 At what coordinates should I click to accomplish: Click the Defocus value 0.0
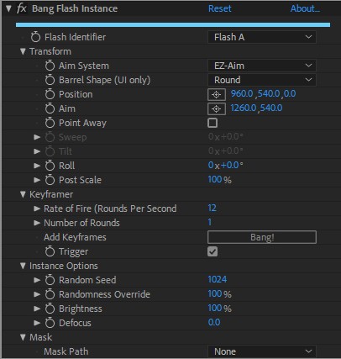click(x=214, y=322)
